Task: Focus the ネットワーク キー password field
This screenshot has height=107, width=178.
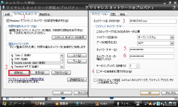Action: click(x=152, y=50)
